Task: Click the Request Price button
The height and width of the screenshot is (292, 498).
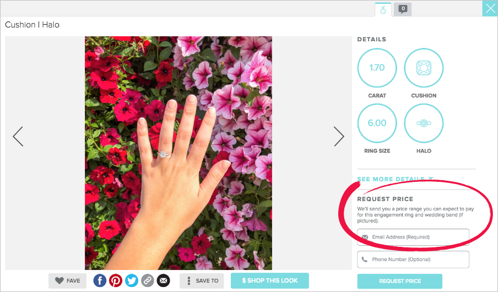Action: point(399,281)
